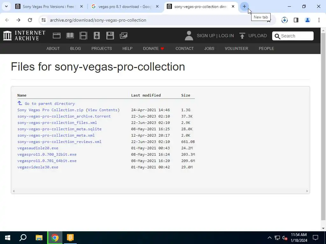Open sony-vegas-pro-collection_reviews.xml
Screen dimensions: 326x244
pos(60,142)
